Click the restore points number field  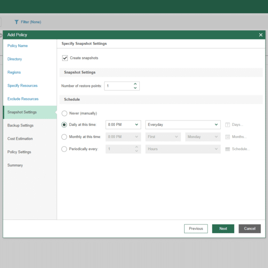pyautogui.click(x=119, y=86)
